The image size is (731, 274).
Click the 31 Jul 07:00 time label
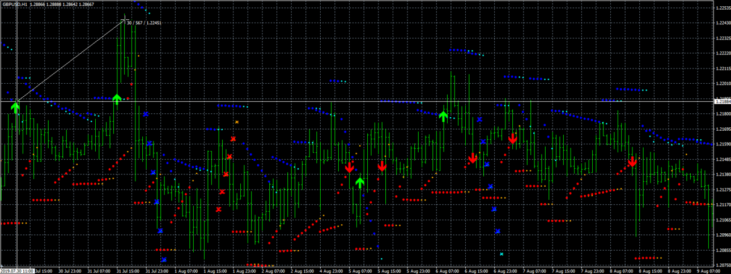coord(100,271)
